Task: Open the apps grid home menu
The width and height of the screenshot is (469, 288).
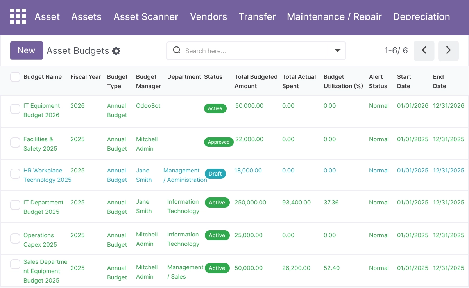Action: pos(18,16)
